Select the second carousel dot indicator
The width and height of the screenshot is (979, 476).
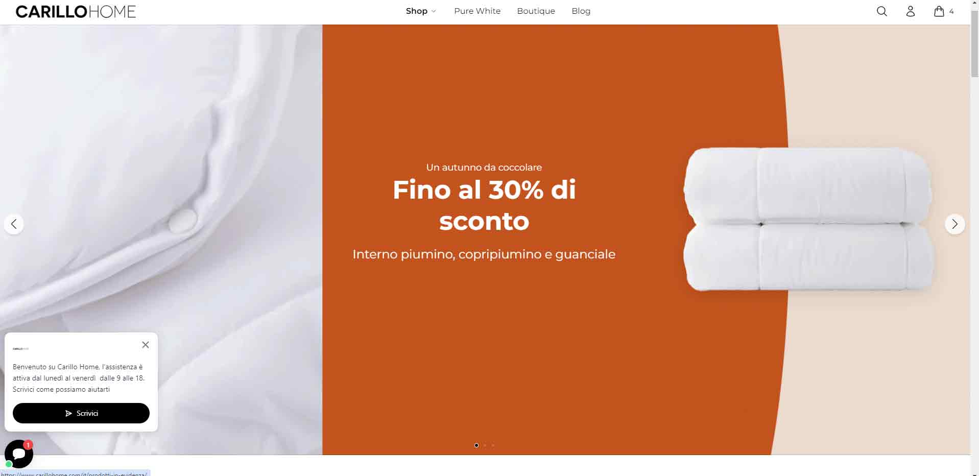(485, 445)
